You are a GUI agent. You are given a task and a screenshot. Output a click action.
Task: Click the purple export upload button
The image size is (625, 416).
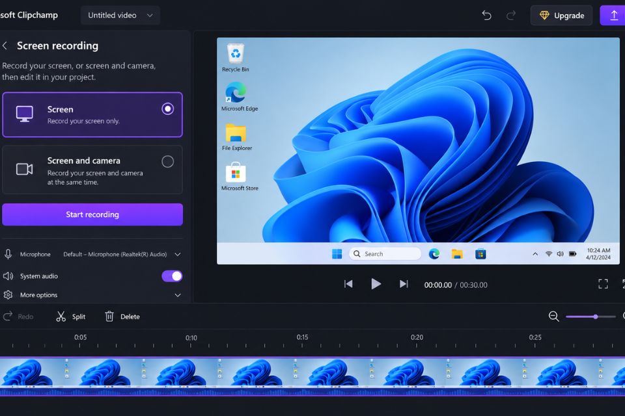[614, 16]
